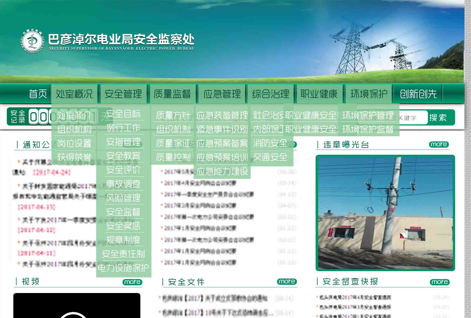
Task: Select 处室简介 in the dropdown
Action: 74,115
